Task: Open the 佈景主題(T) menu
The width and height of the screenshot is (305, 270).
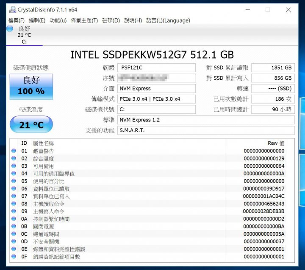Action: [84, 20]
